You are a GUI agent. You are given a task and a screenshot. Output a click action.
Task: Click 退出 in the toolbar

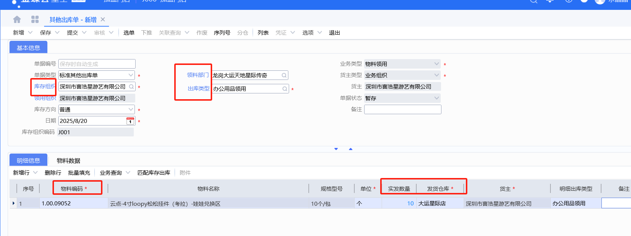(334, 33)
